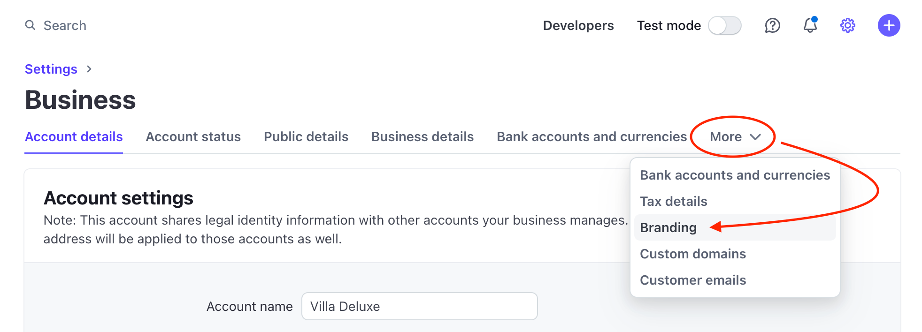922x332 pixels.
Task: Click the purple plus create button
Action: pos(889,25)
